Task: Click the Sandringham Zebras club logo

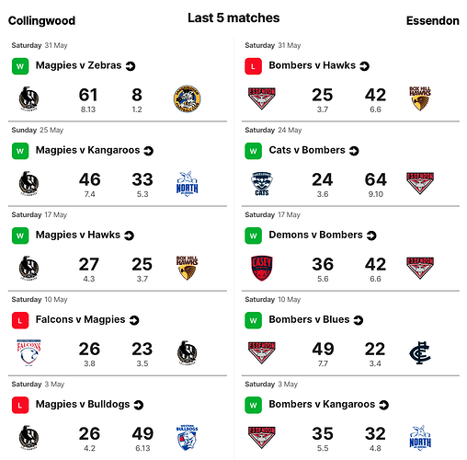Action: pos(187,98)
